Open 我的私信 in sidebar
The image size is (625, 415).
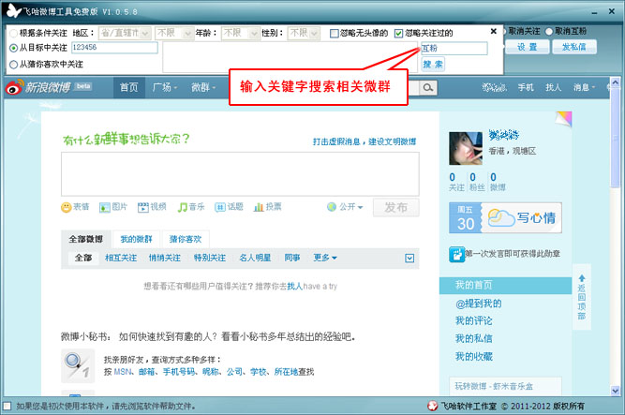pyautogui.click(x=473, y=338)
